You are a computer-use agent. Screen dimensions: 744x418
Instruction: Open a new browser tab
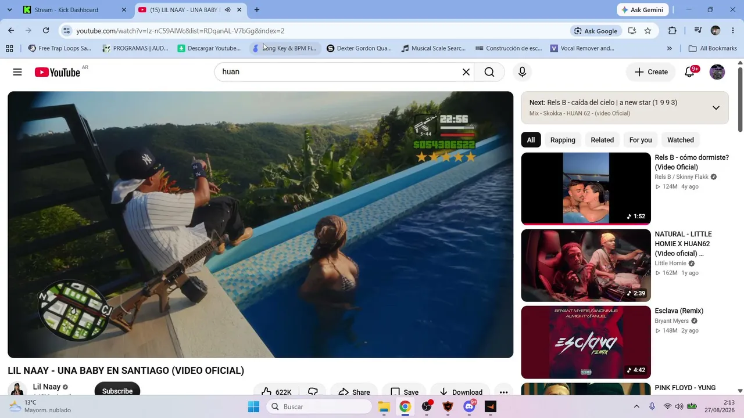(257, 10)
